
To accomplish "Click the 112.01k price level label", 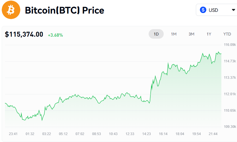I will (230, 94).
